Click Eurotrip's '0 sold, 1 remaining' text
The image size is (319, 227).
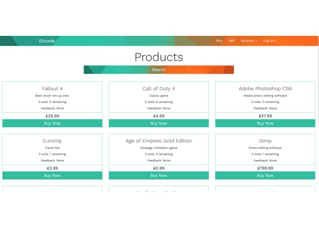(x=52, y=154)
